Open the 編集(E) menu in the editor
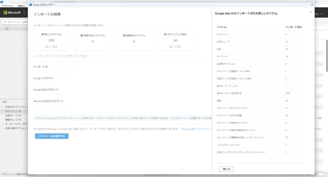The width and height of the screenshot is (328, 177). pos(21,6)
